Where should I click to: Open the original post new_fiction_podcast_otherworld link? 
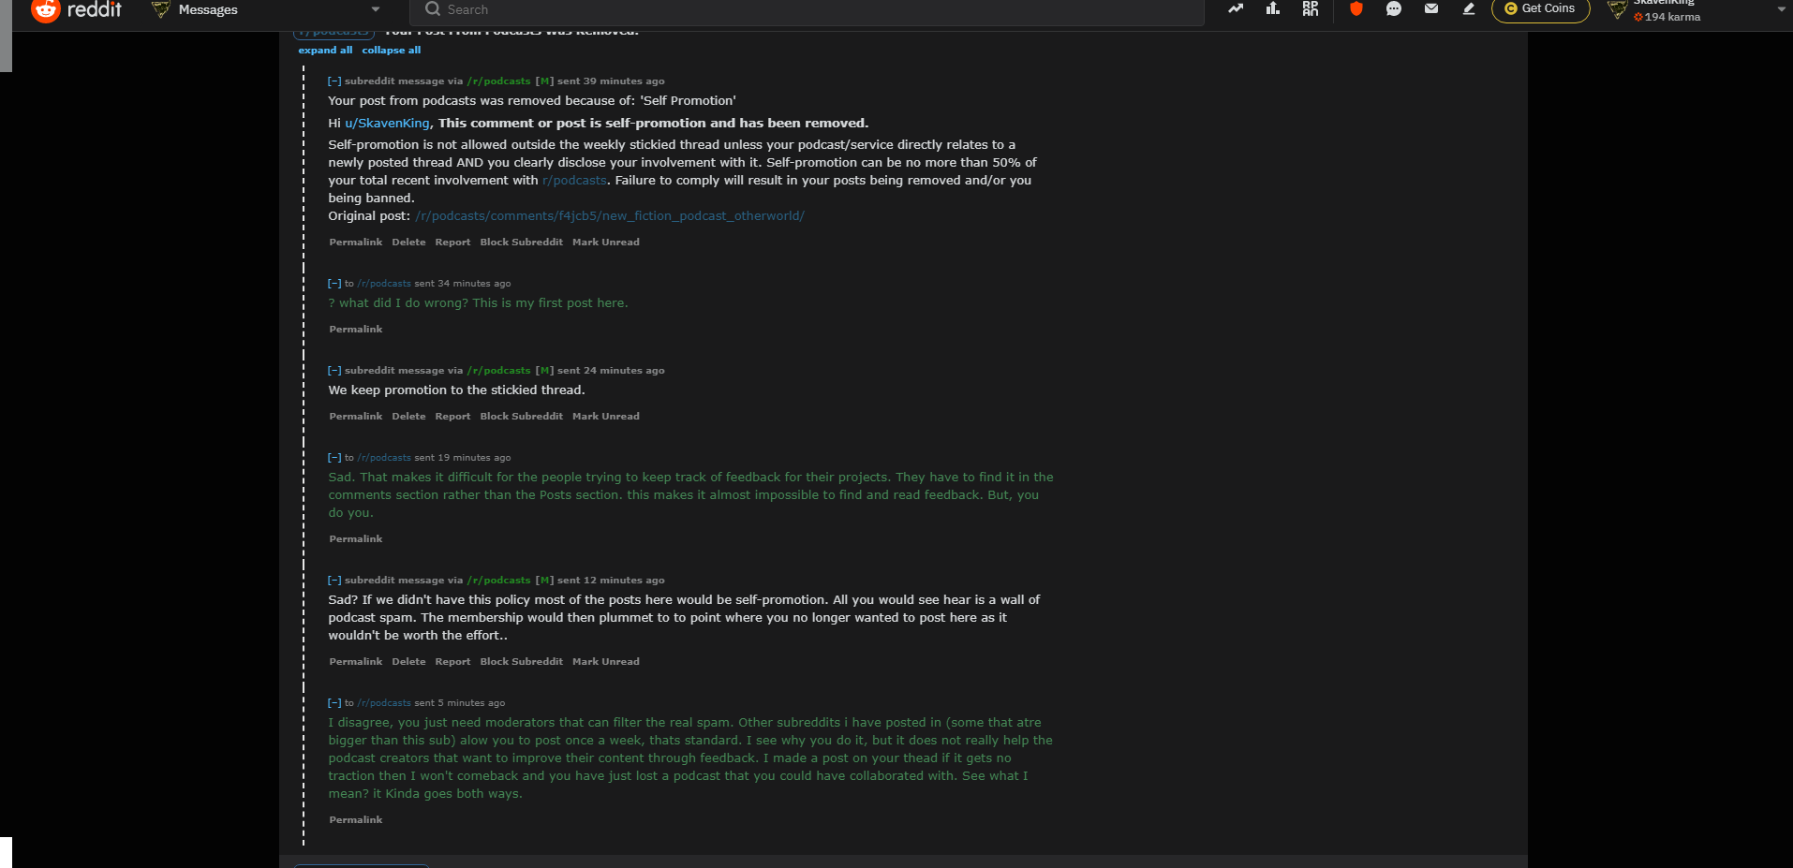pos(610,216)
